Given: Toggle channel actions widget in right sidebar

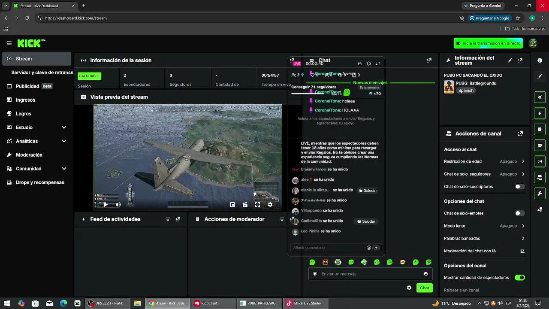Looking at the screenshot, I should coord(540,177).
